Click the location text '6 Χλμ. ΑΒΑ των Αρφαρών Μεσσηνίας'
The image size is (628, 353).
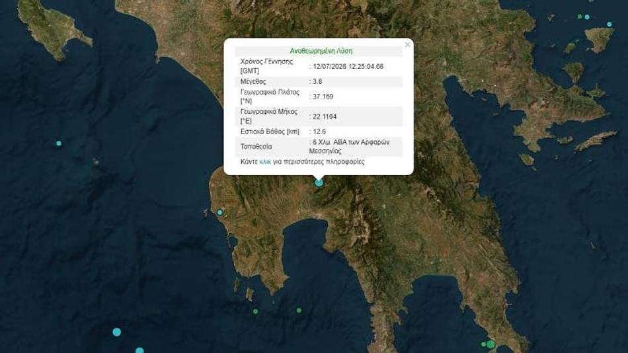click(349, 147)
